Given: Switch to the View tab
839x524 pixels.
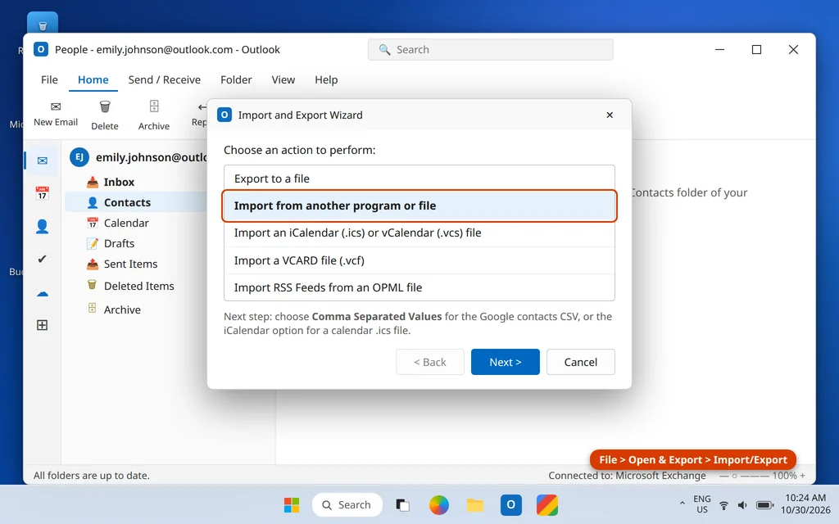Looking at the screenshot, I should (283, 79).
